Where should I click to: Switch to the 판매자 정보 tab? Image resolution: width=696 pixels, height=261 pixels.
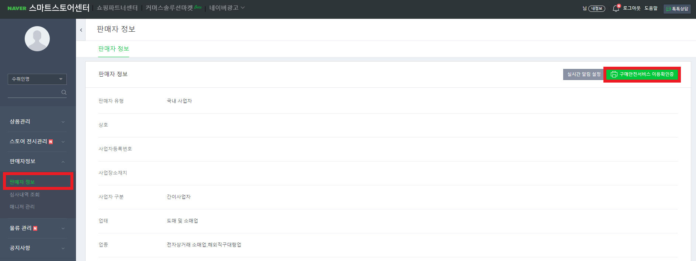coord(114,49)
